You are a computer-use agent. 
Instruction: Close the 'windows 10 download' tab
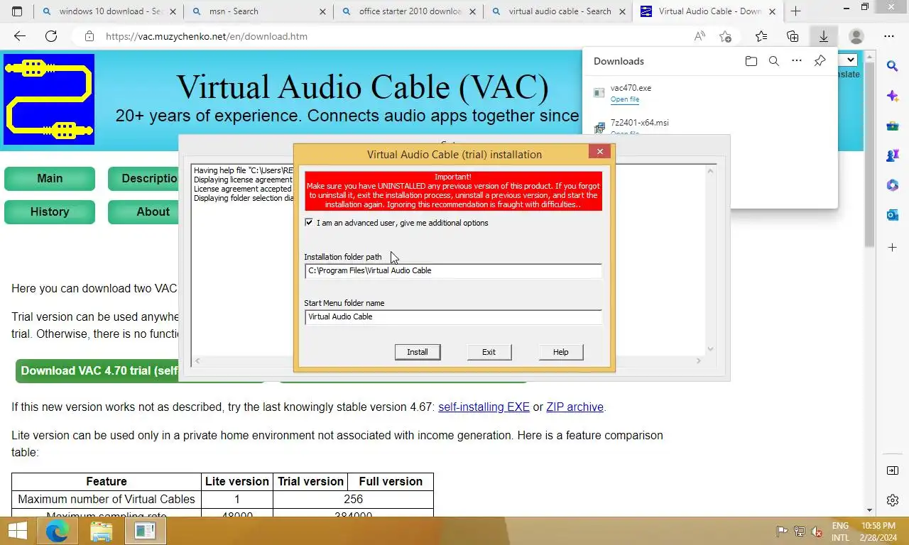tap(173, 11)
